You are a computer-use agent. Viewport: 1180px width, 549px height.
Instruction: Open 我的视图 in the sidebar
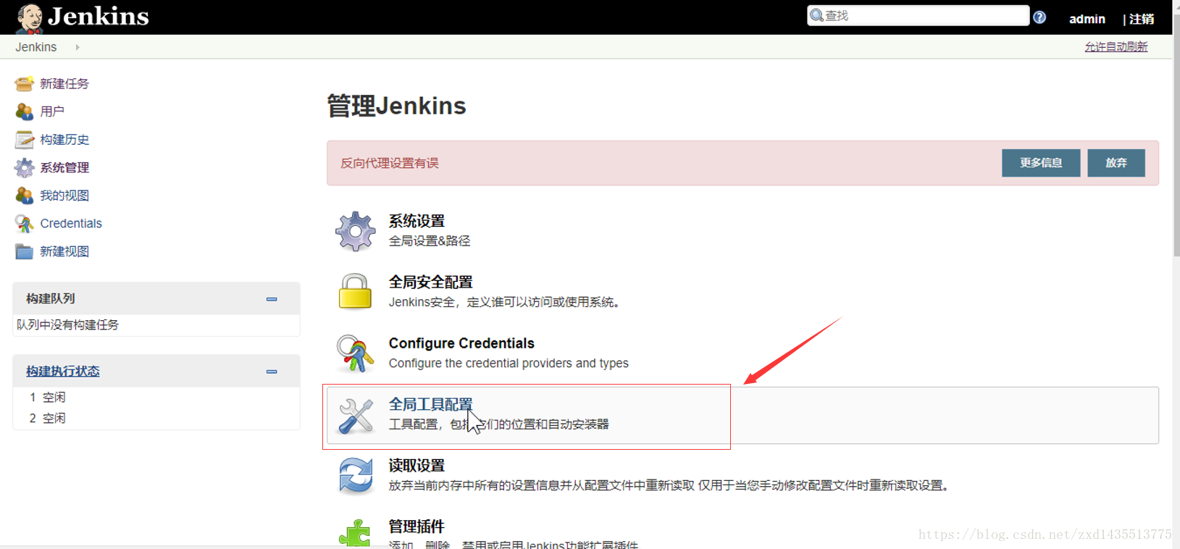pyautogui.click(x=64, y=196)
